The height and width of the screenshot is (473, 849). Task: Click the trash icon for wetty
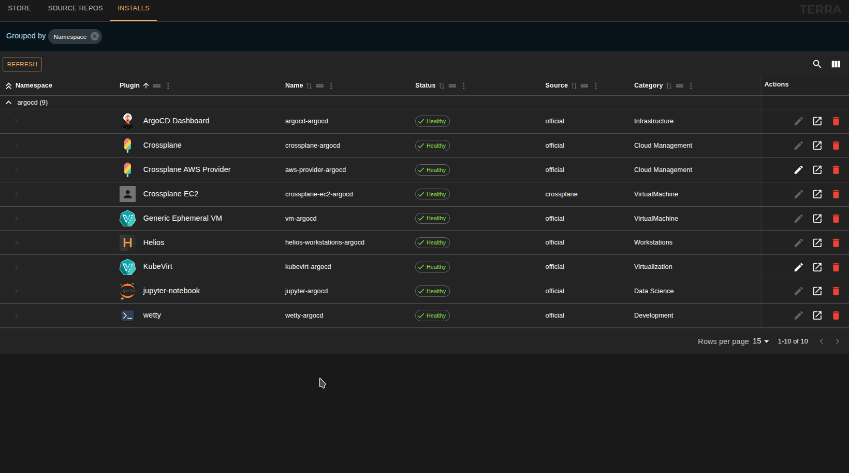836,316
